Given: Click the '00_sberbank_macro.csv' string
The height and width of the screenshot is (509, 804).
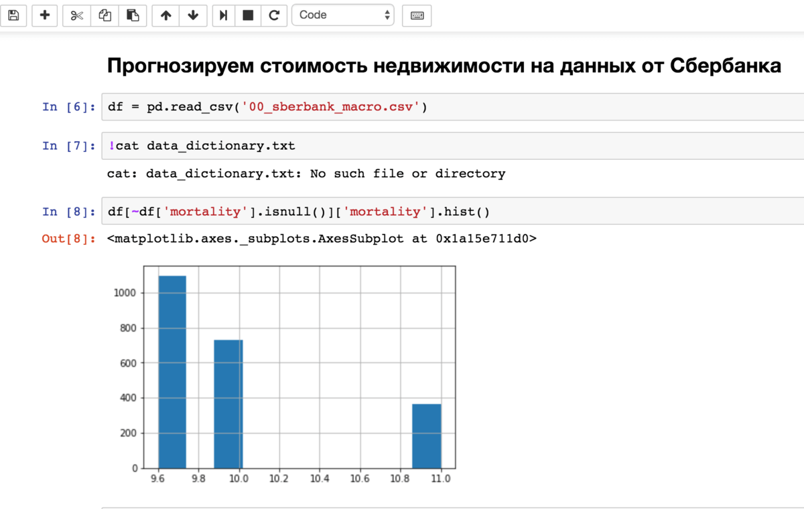Looking at the screenshot, I should pyautogui.click(x=332, y=107).
